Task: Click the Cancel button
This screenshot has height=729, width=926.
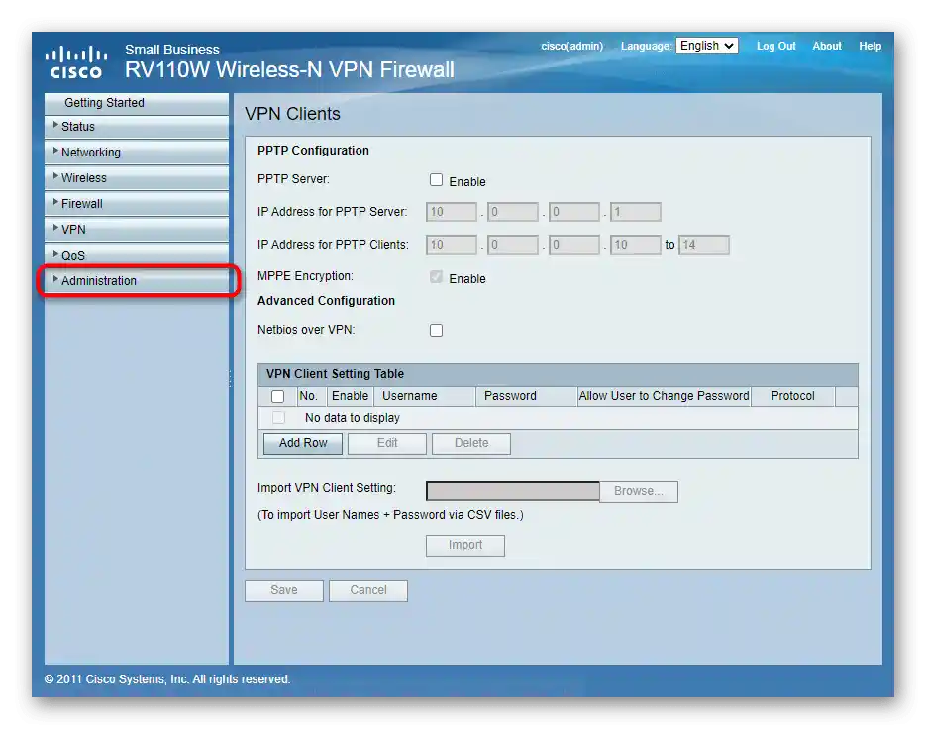Action: [x=367, y=590]
